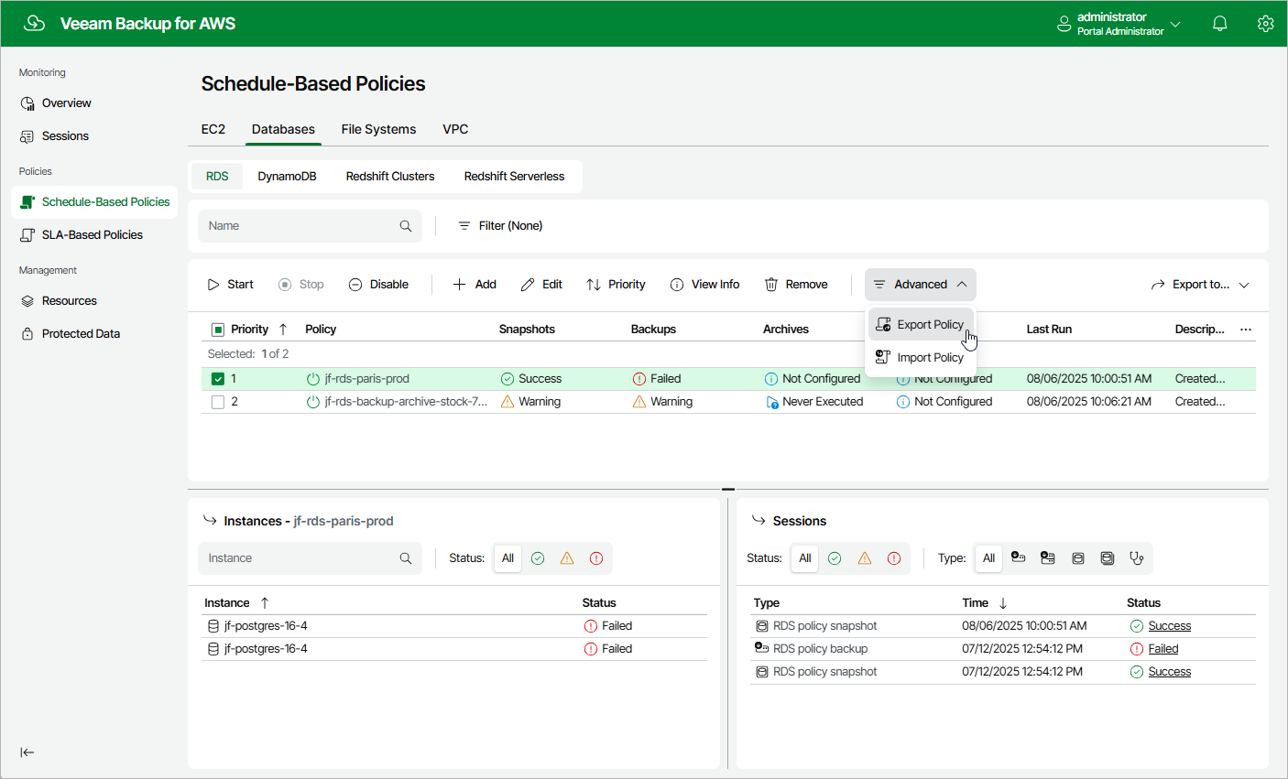Open the administrator account menu
The height and width of the screenshot is (779, 1288).
[1119, 24]
